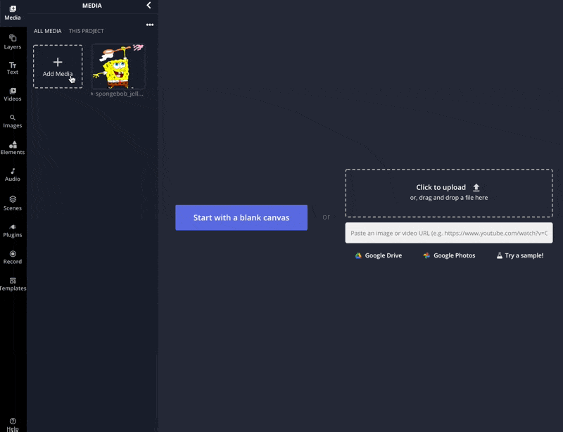Switch to the This Project tab
This screenshot has height=432, width=563.
(x=86, y=31)
